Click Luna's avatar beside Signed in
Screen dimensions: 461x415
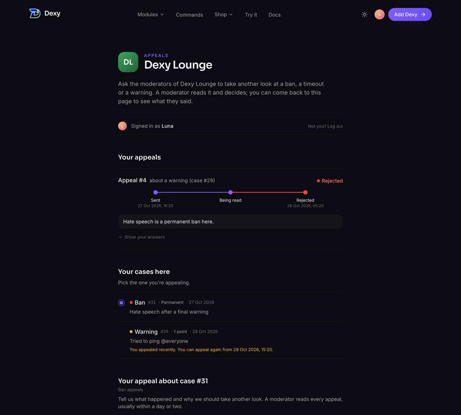pyautogui.click(x=122, y=126)
